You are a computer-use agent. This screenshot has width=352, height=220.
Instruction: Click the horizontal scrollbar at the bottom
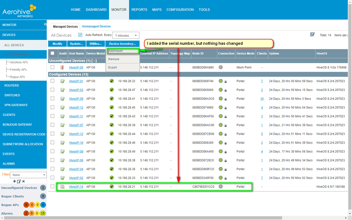(143, 218)
